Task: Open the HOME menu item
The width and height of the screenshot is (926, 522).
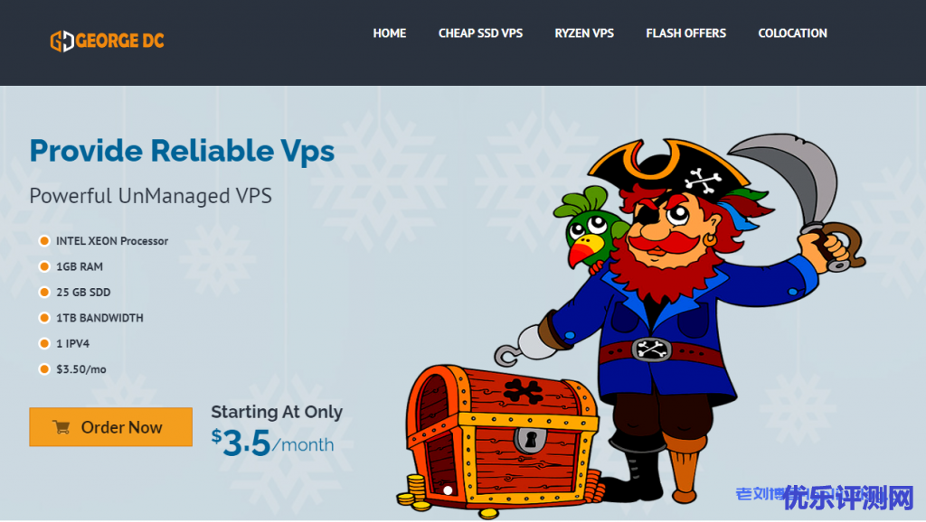Action: pyautogui.click(x=389, y=33)
